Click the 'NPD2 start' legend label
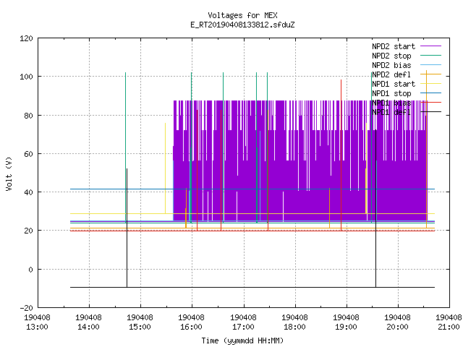 click(x=394, y=46)
